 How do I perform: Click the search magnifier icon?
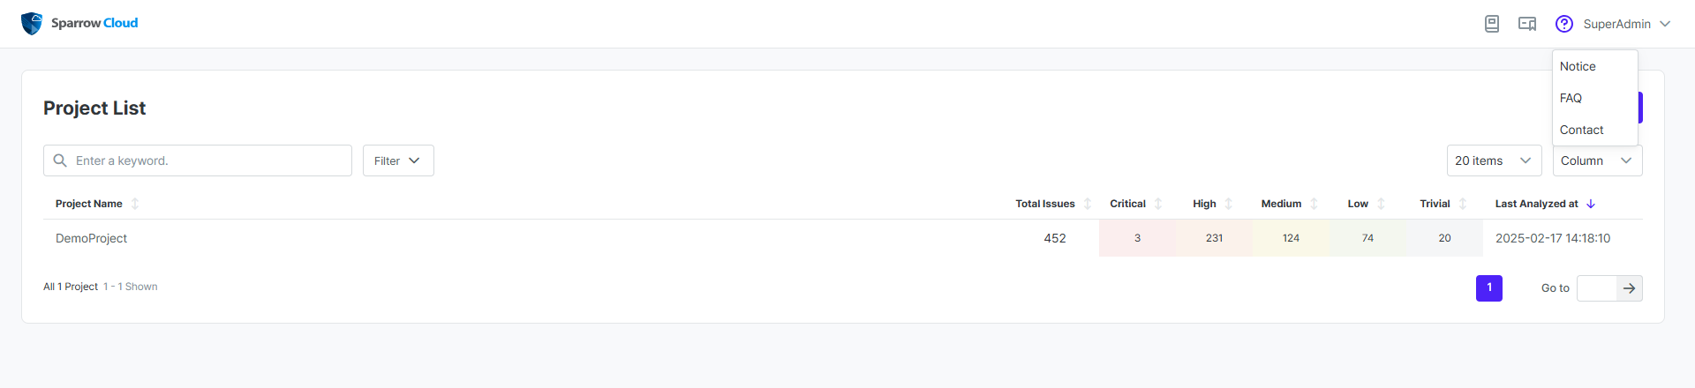pos(60,160)
